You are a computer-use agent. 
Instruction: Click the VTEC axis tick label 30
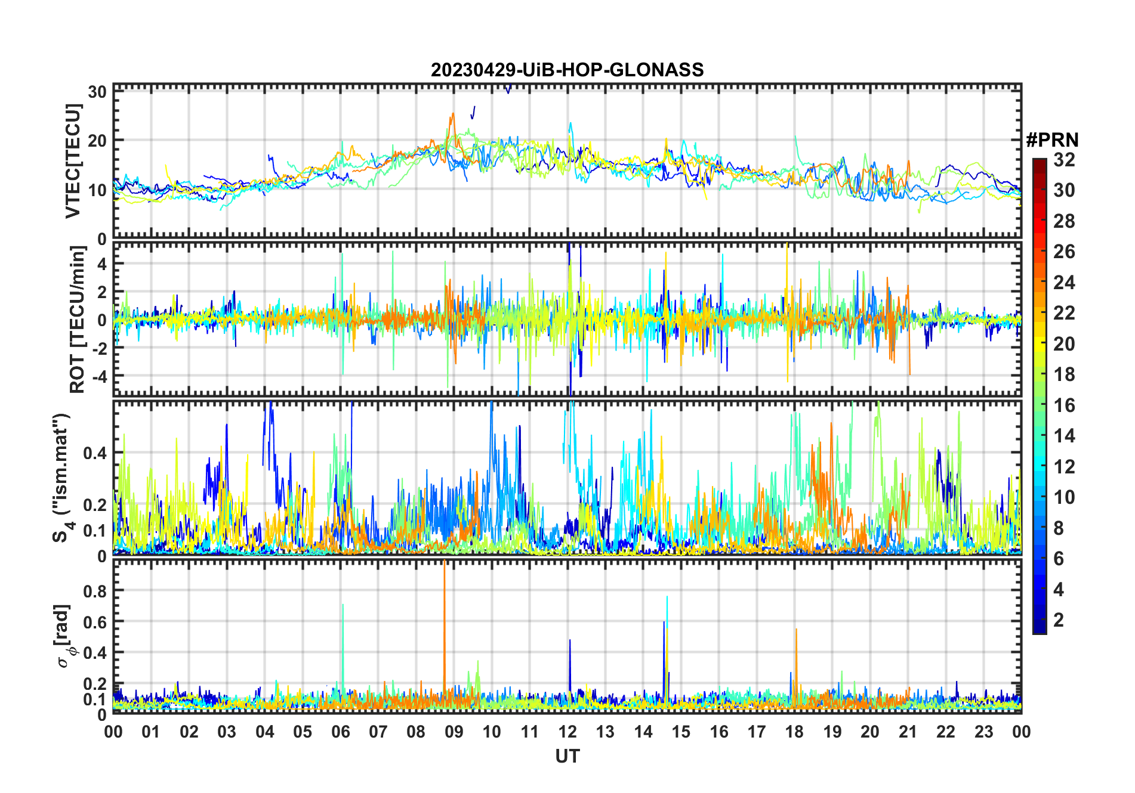[97, 92]
